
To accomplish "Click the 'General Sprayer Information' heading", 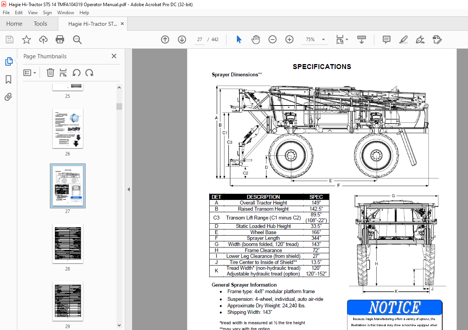I will [244, 285].
